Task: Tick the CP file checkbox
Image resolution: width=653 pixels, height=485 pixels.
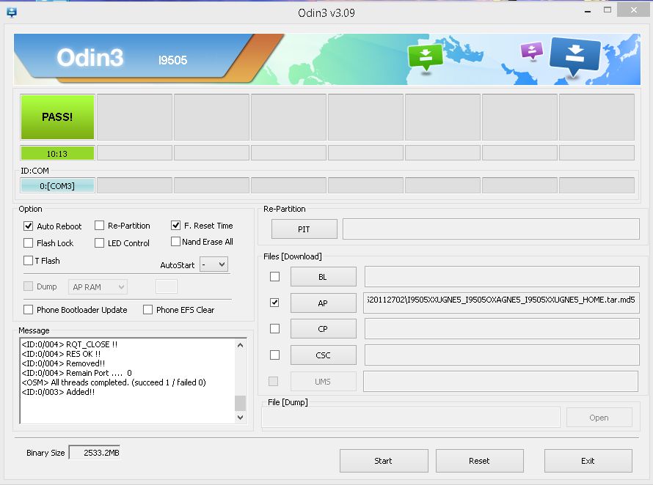Action: 275,329
